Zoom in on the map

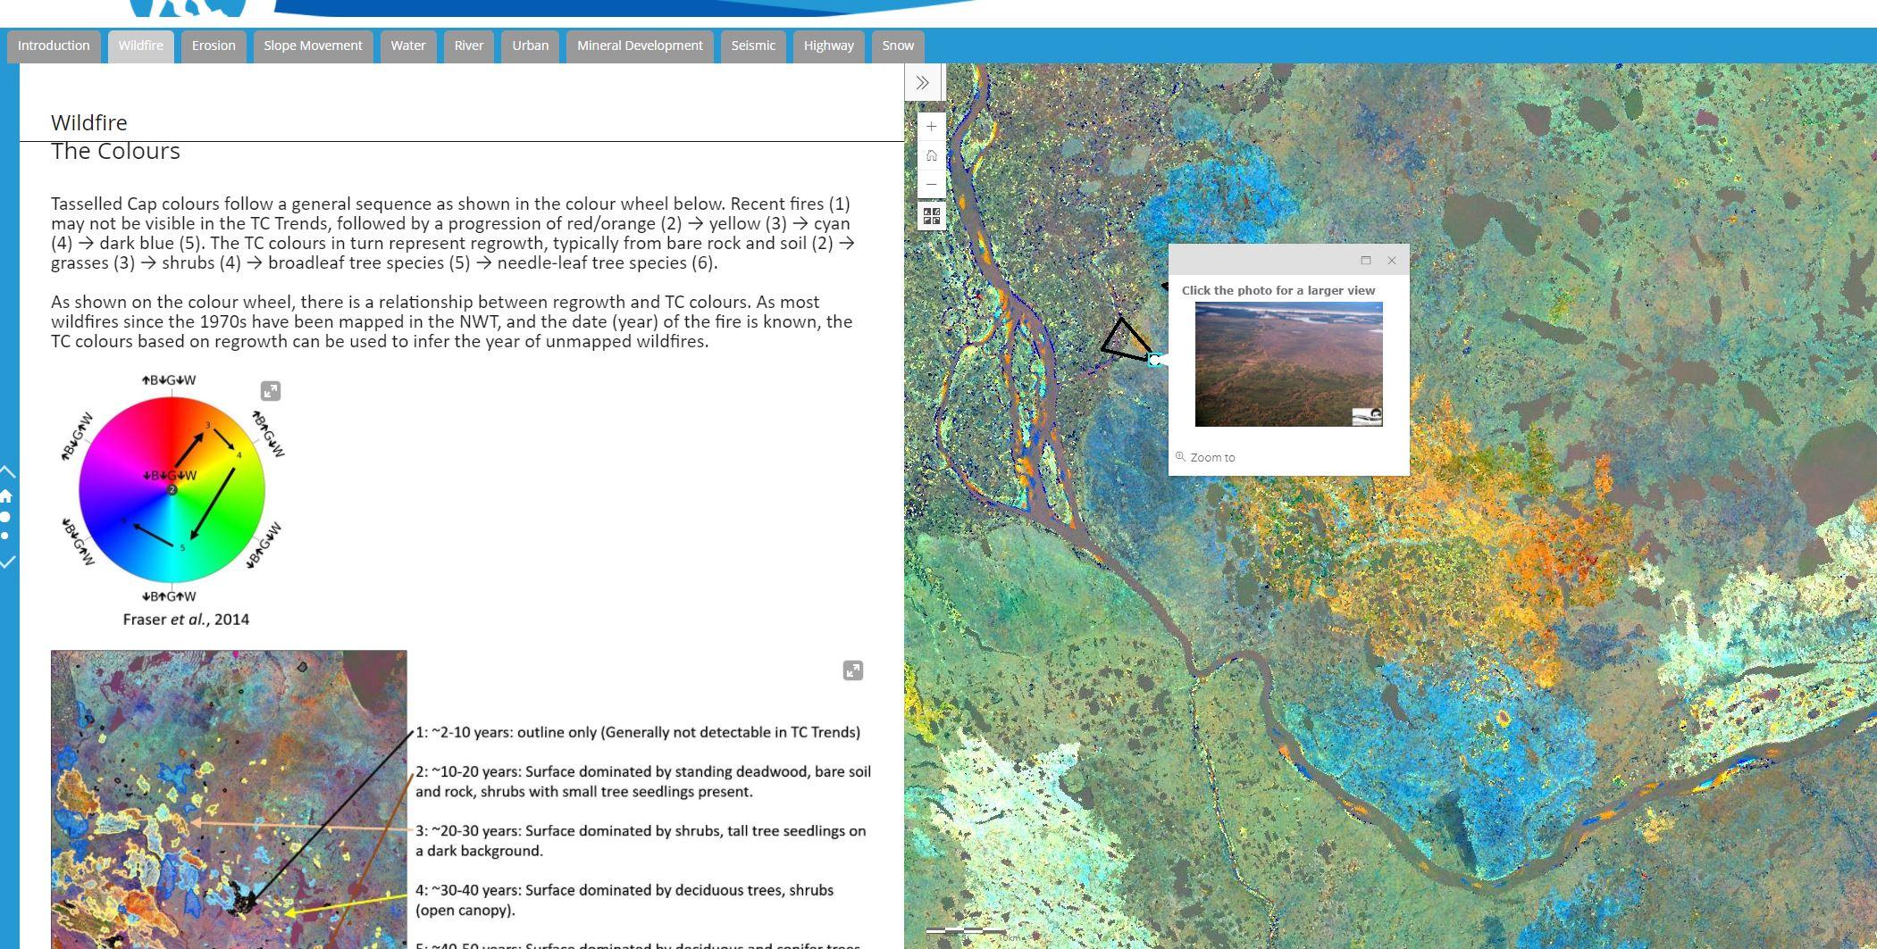[x=931, y=127]
